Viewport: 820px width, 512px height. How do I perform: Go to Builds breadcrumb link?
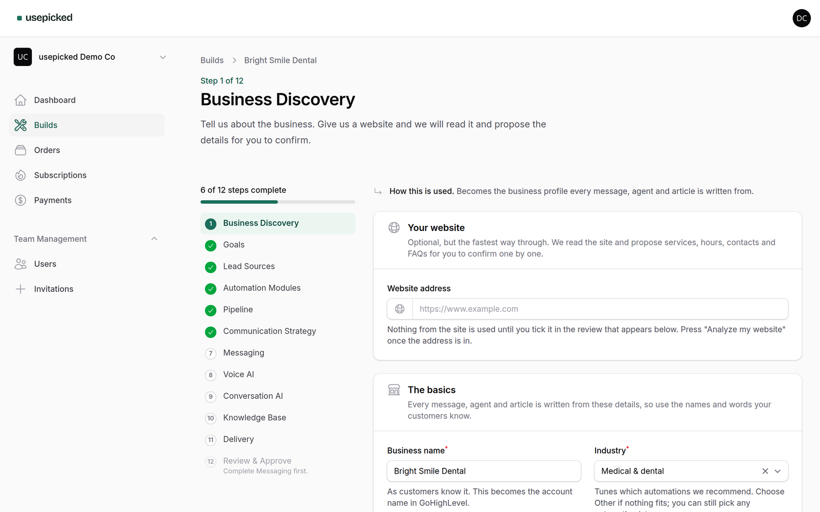point(212,60)
